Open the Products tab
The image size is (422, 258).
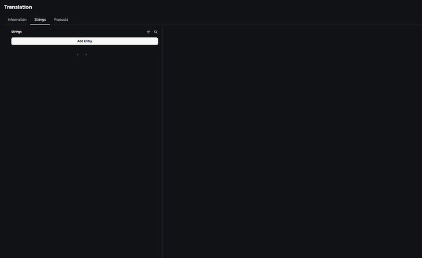(x=61, y=20)
